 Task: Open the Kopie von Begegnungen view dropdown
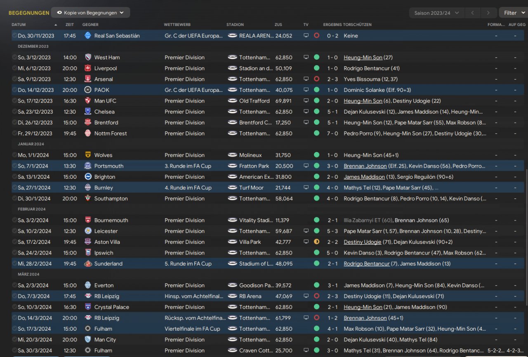90,13
